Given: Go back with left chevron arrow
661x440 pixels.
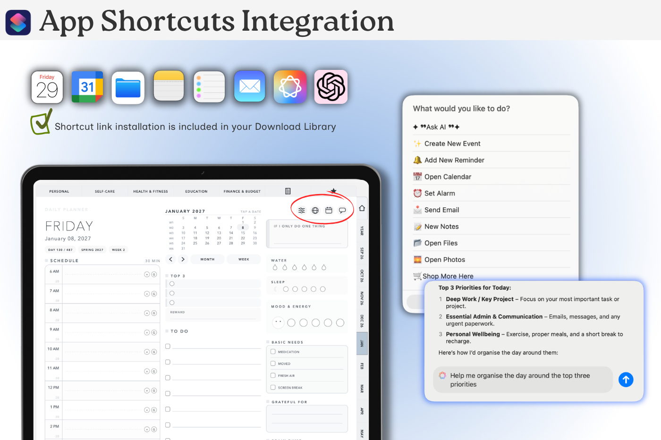Looking at the screenshot, I should pos(171,259).
